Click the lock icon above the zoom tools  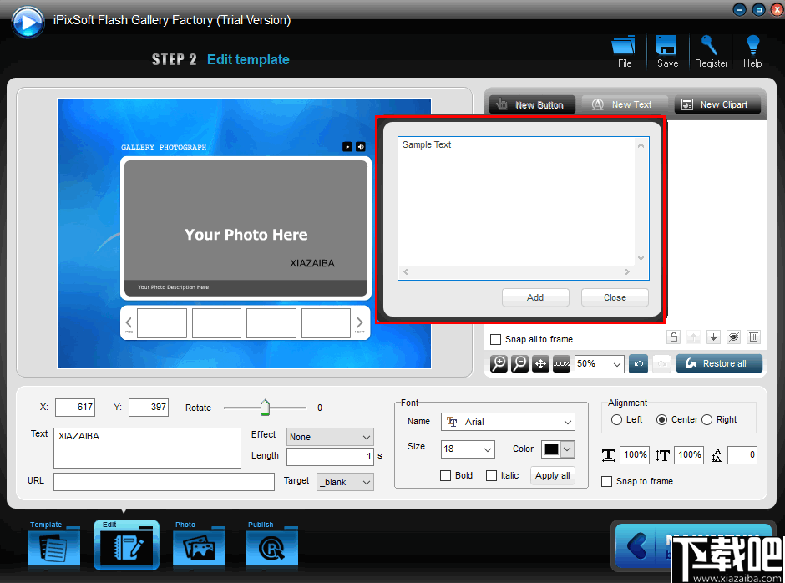(674, 337)
